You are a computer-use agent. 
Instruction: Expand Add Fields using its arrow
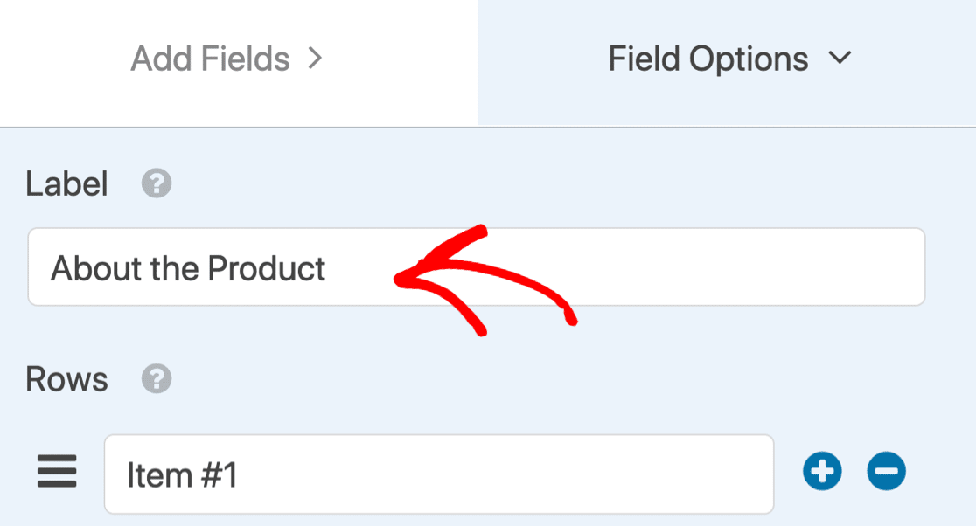[x=316, y=59]
